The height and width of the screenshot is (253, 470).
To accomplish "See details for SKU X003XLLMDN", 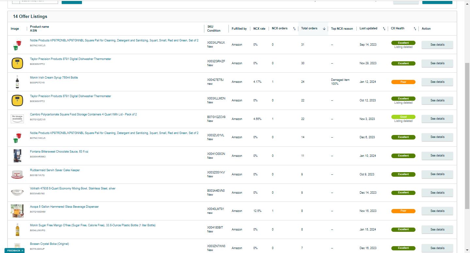I will click(x=437, y=100).
